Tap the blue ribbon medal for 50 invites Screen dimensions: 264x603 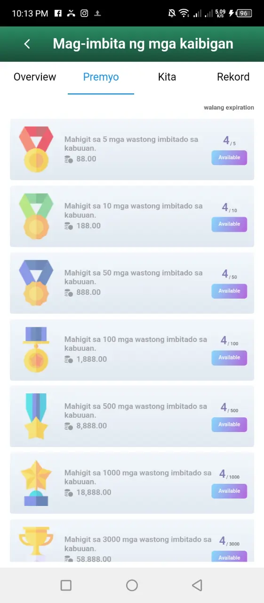pos(36,283)
